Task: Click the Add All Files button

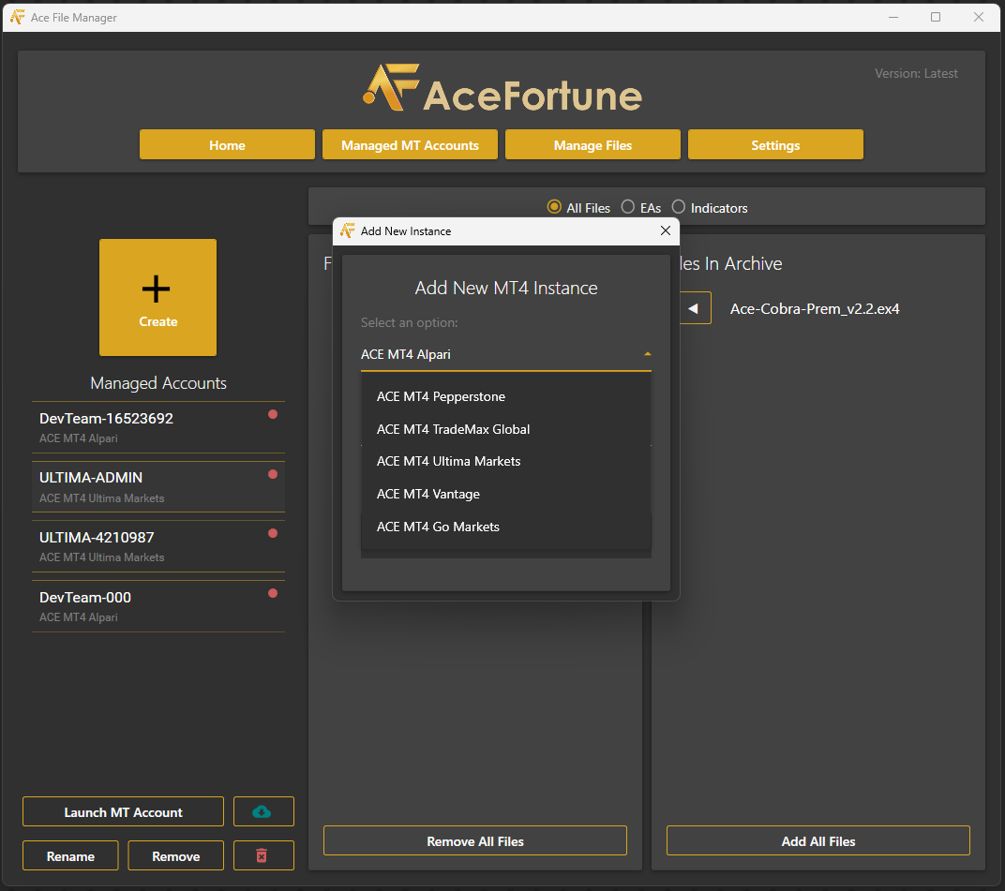Action: click(x=817, y=840)
